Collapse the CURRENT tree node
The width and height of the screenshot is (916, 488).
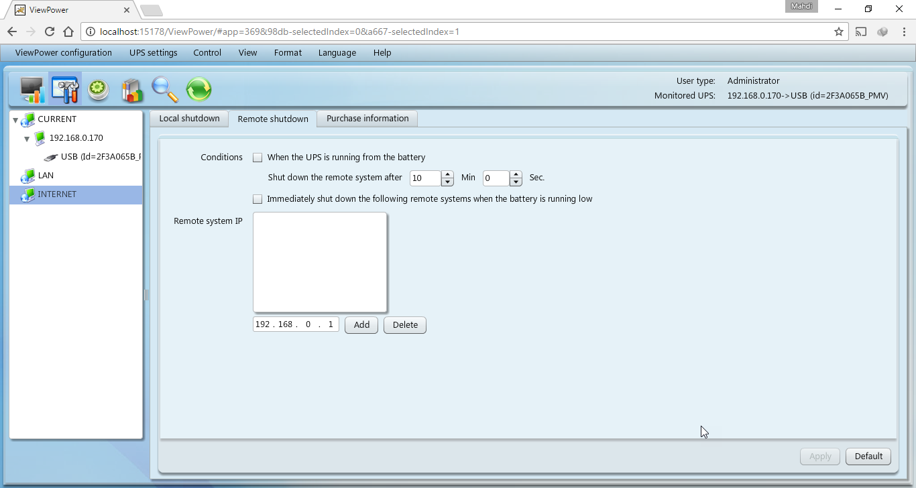15,120
